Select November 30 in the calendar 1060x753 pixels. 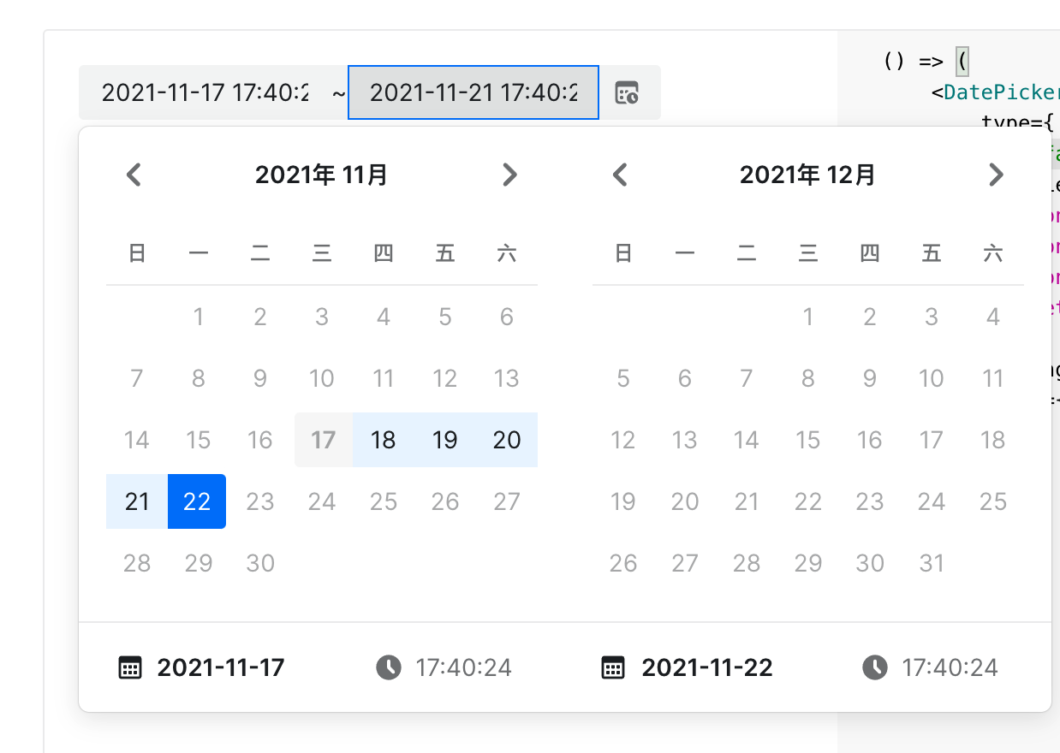(259, 563)
